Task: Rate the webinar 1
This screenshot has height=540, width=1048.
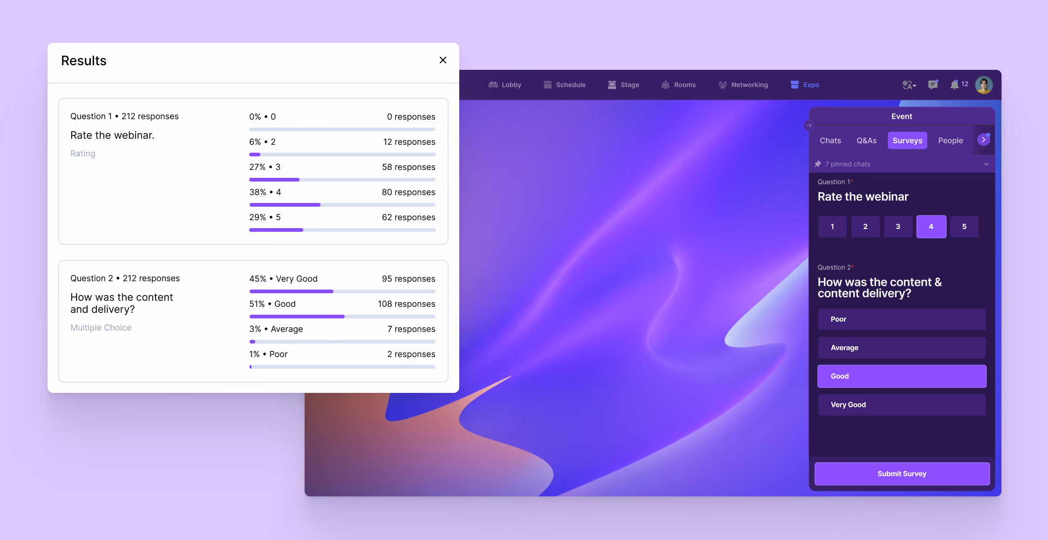Action: [x=832, y=227]
